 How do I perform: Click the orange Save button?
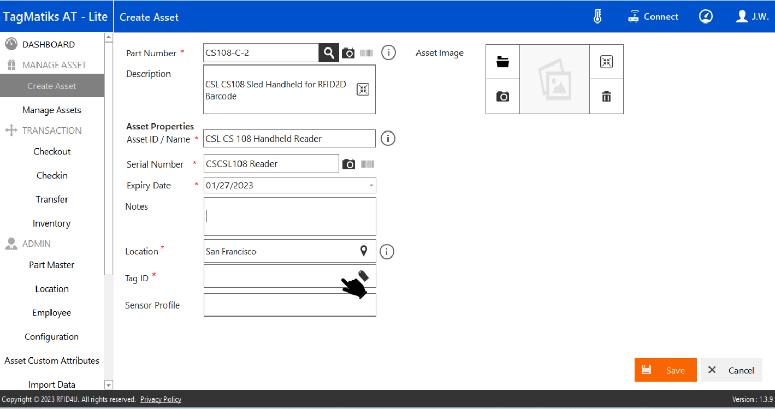[665, 370]
